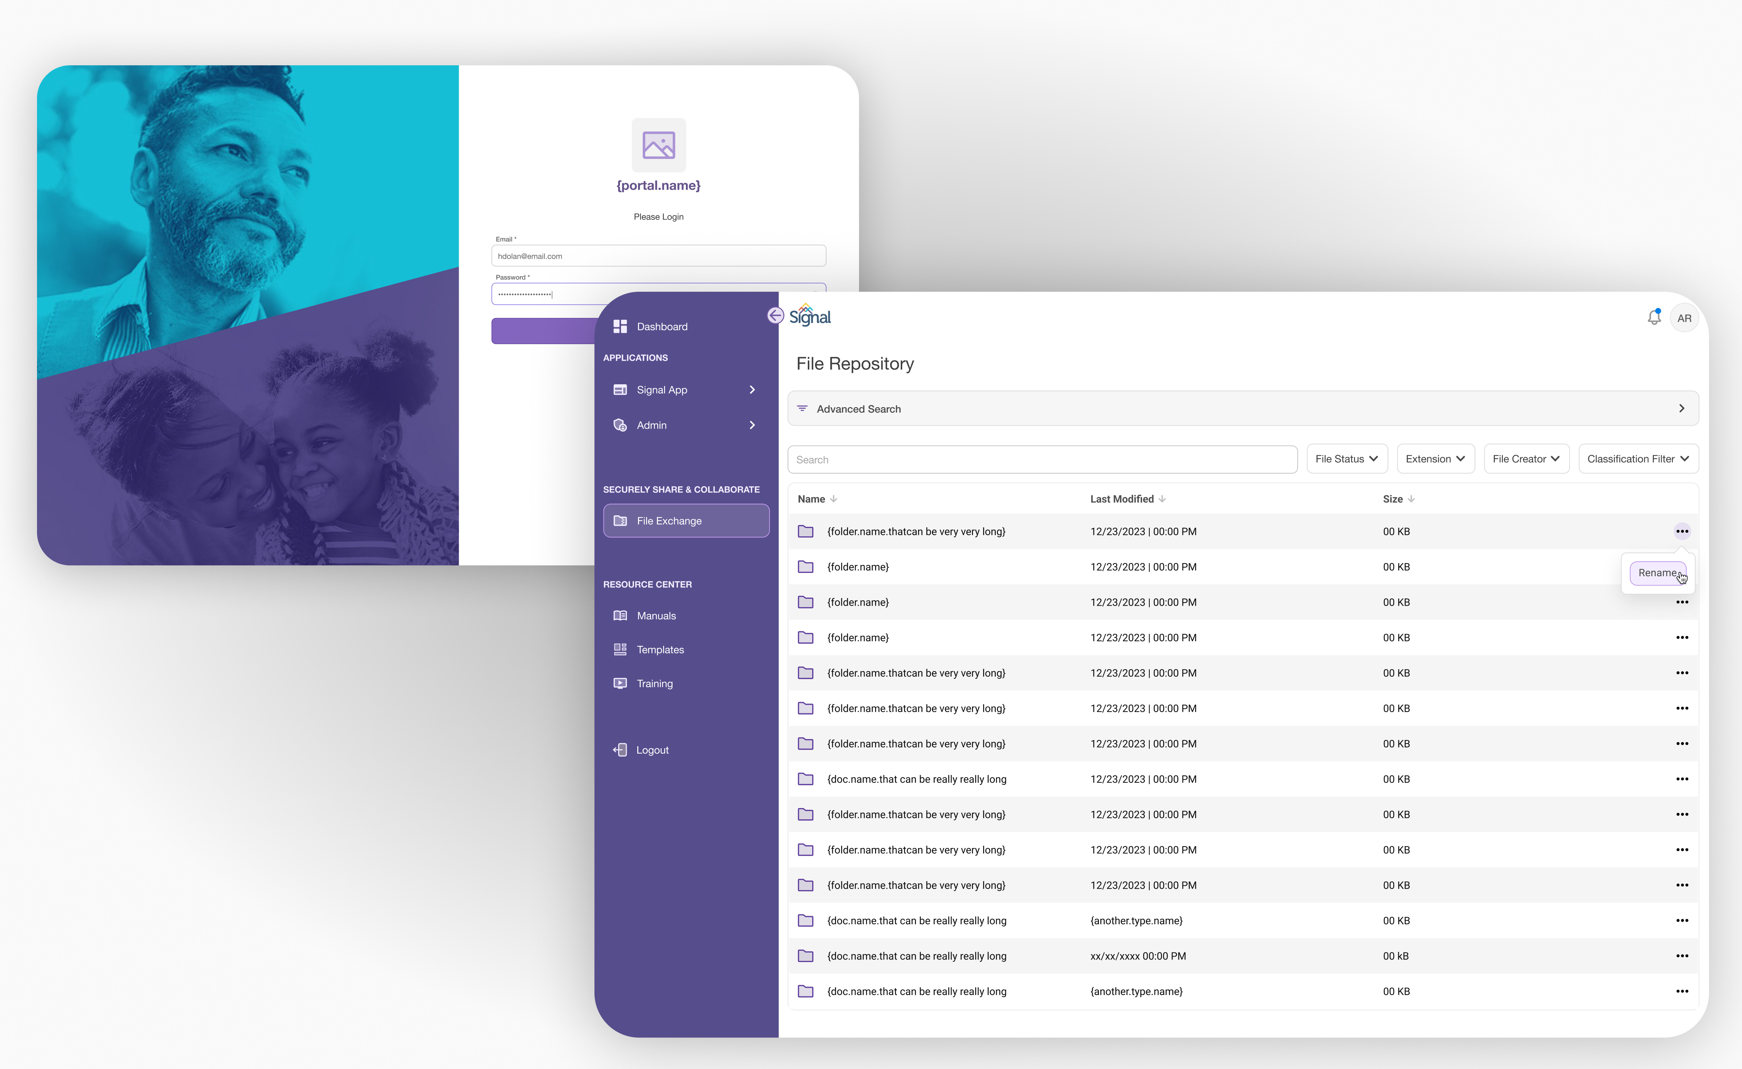The image size is (1742, 1069).
Task: Choose Rename from the context menu
Action: coord(1658,573)
